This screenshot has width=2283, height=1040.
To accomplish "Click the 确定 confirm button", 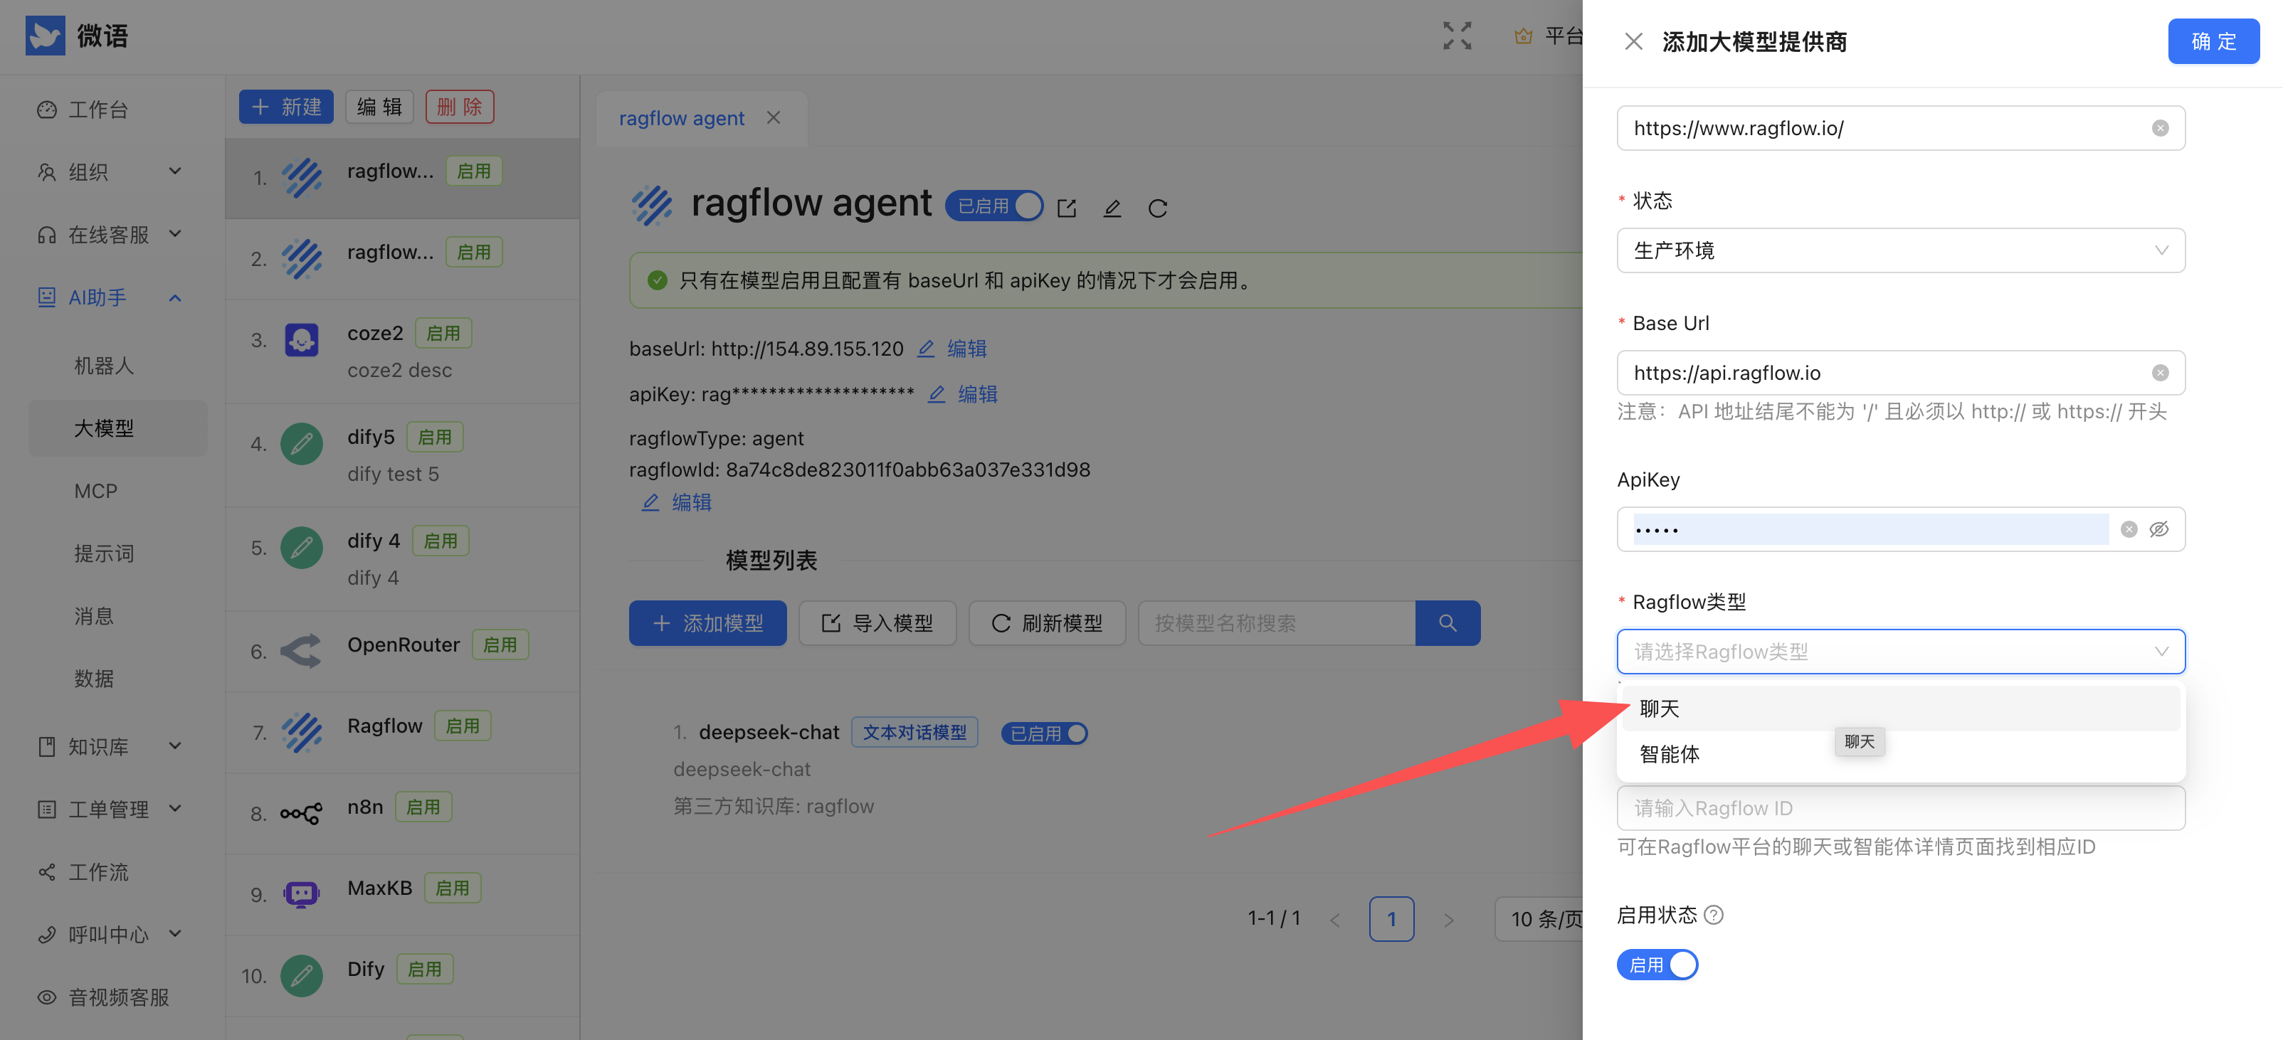I will click(x=2212, y=42).
